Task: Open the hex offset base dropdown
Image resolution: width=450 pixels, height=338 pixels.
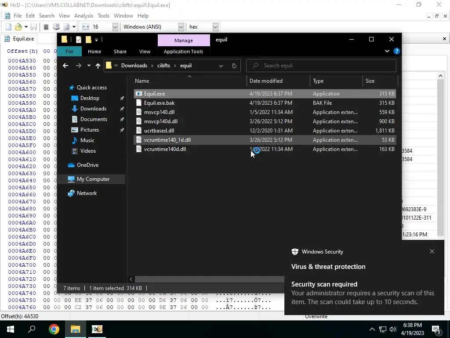Action: tap(215, 27)
